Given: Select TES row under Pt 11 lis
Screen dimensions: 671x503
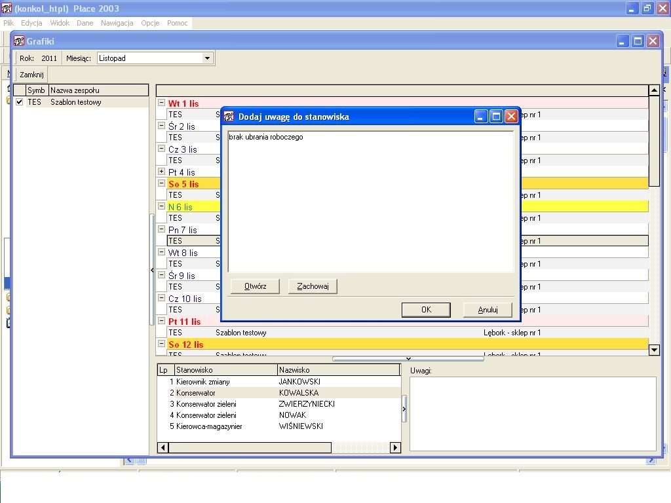Looking at the screenshot, I should point(408,333).
